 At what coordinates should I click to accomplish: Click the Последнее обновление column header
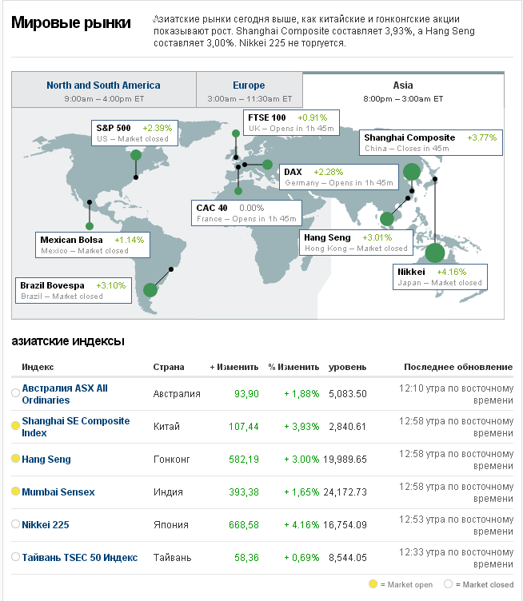(458, 367)
